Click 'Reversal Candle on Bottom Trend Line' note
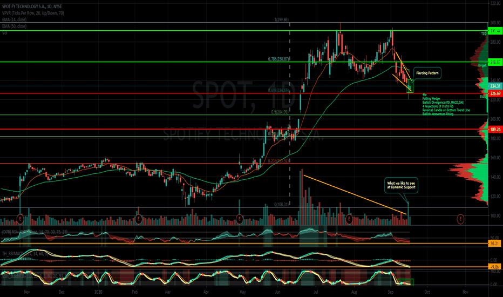Image resolution: width=503 pixels, height=297 pixels. coord(446,110)
